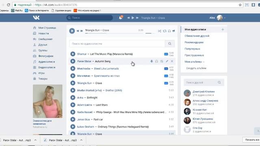Go to next track in audio player panel

click(x=82, y=31)
